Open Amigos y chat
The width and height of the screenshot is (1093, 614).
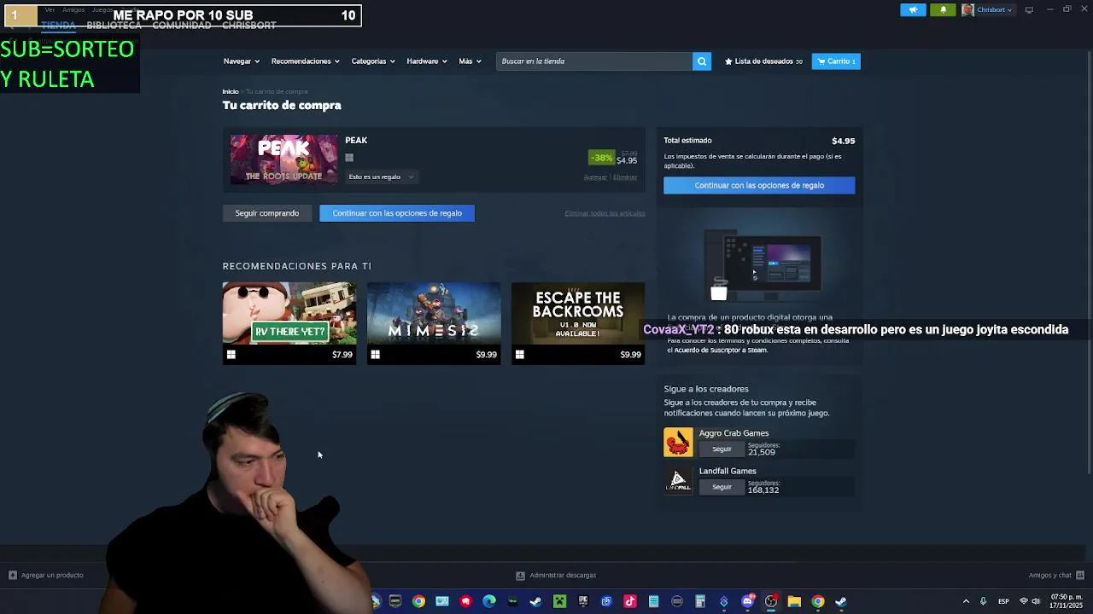pyautogui.click(x=1057, y=576)
